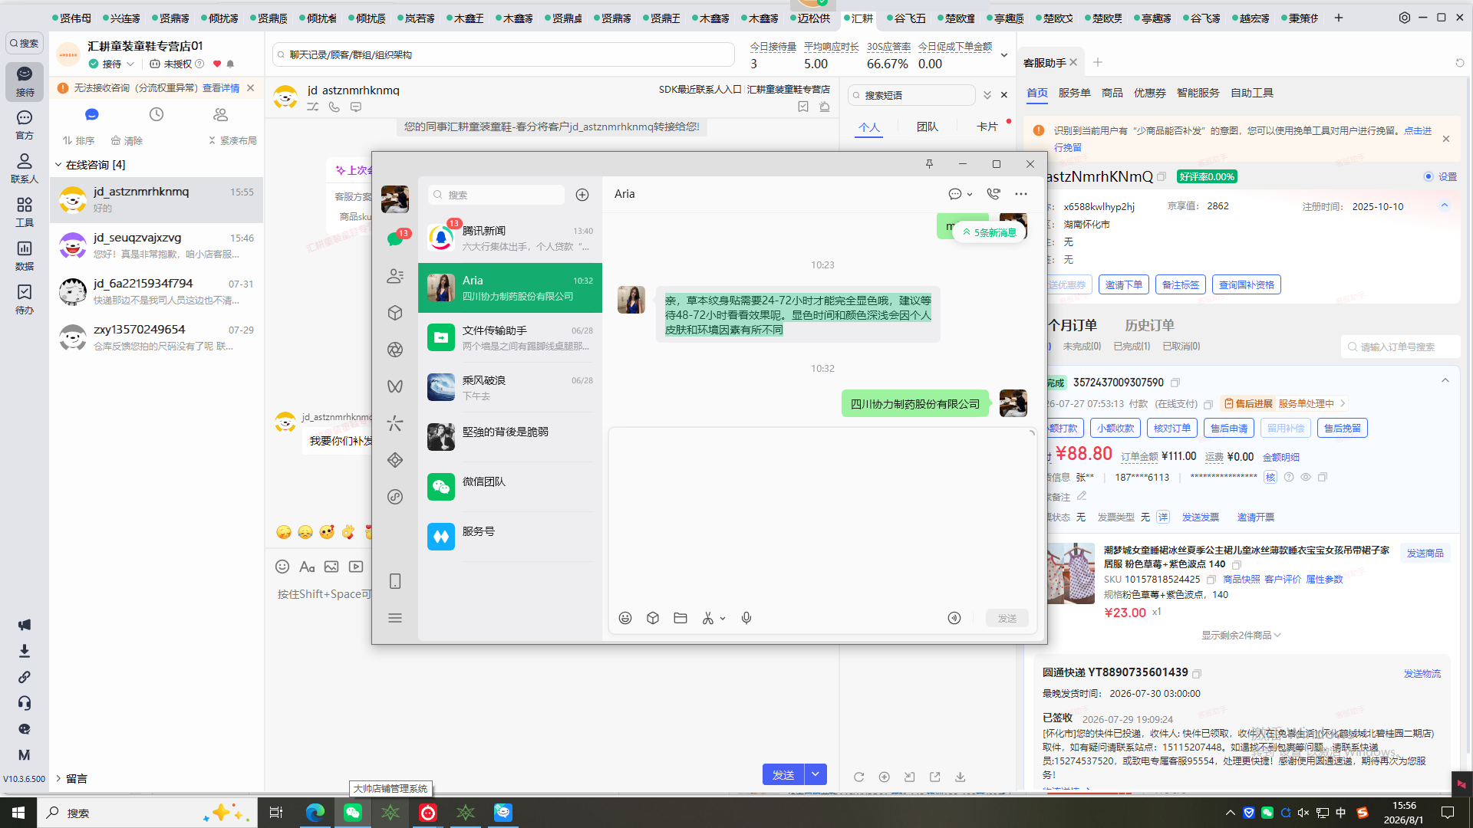Toggle eye icon to reveal recipient info
The image size is (1473, 828).
click(x=1306, y=477)
